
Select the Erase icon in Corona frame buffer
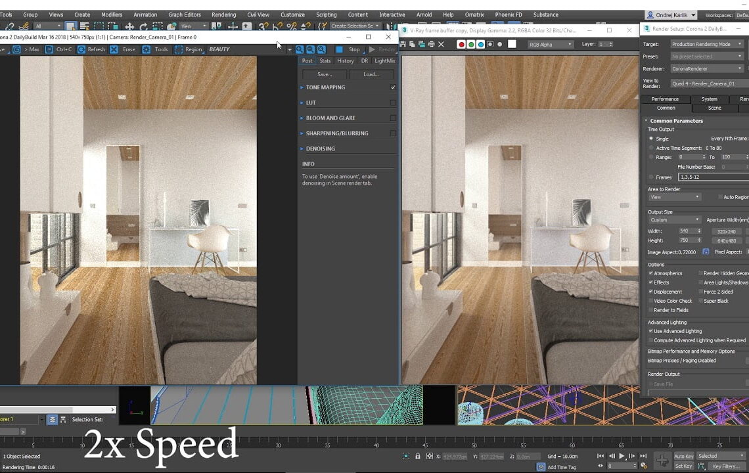pyautogui.click(x=113, y=49)
